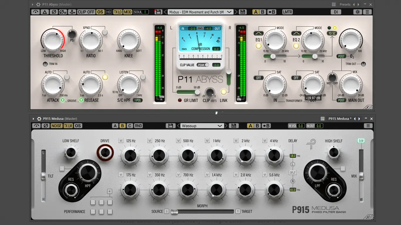
Task: Click the brightness sun icon in Abyss
Action: coord(358,12)
